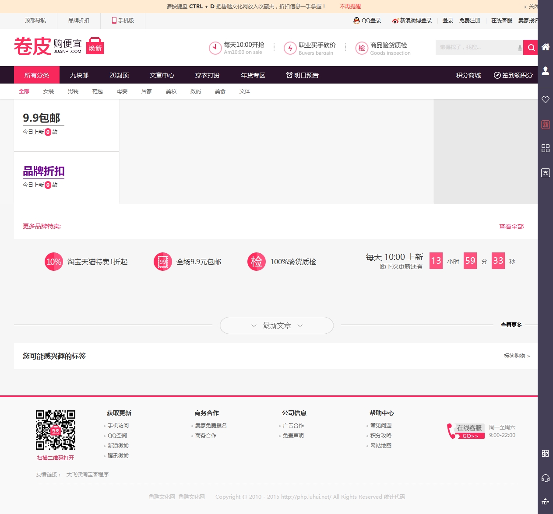Viewport: 553px width, 514px height.
Task: Click 签到领积分 check-in button
Action: point(513,75)
